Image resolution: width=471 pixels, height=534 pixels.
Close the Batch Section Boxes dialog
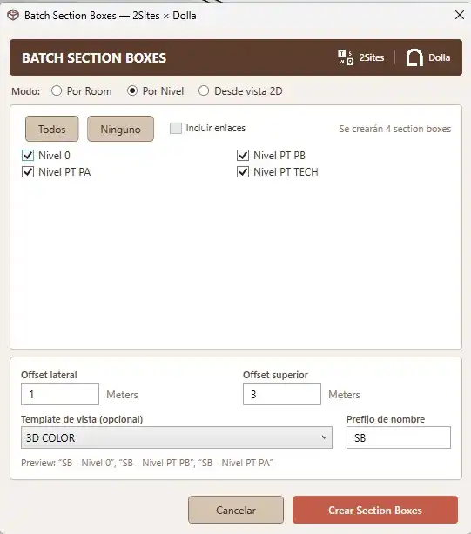(x=460, y=15)
